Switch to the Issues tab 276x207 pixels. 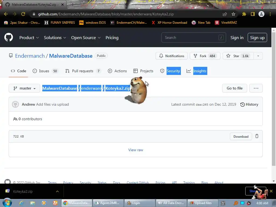(45, 71)
